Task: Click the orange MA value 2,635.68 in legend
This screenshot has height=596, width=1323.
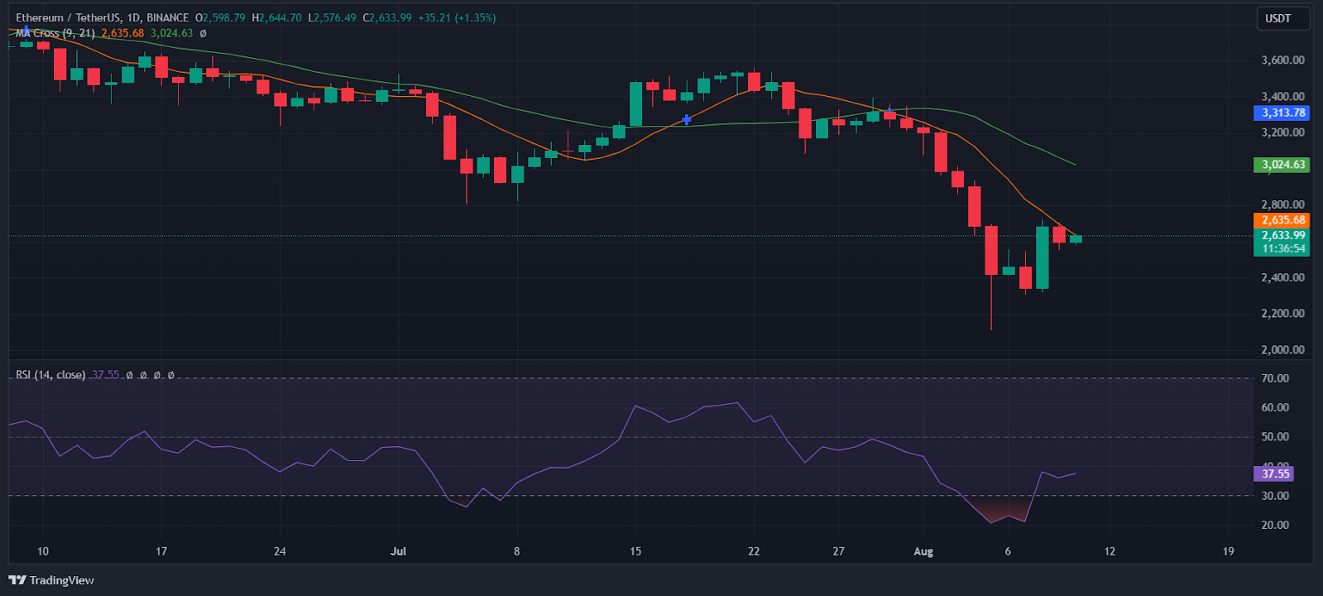Action: (x=122, y=33)
